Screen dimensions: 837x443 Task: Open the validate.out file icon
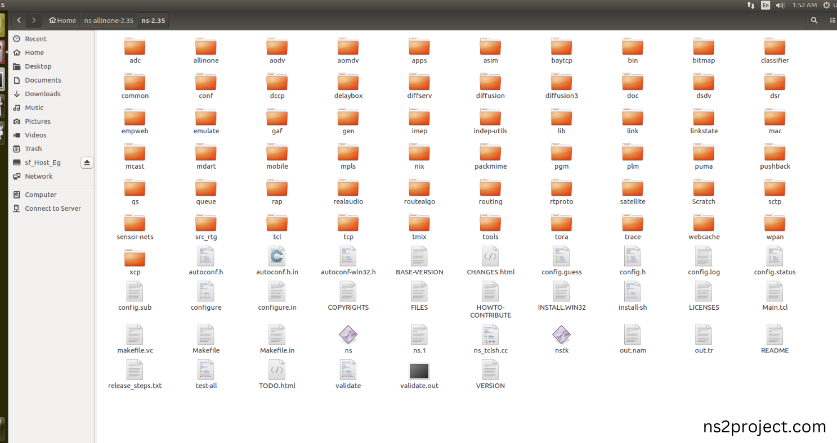coord(419,371)
